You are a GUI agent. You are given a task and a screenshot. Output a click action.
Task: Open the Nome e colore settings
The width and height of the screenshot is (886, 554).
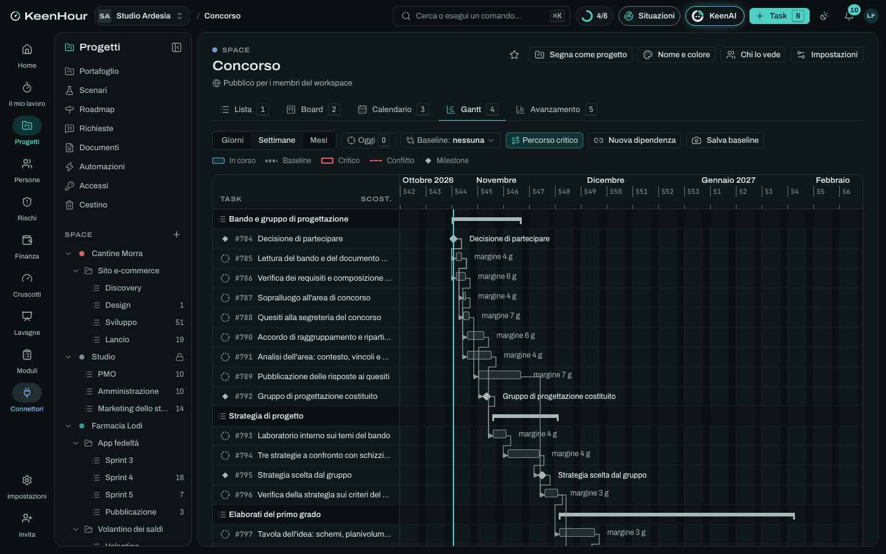[676, 55]
